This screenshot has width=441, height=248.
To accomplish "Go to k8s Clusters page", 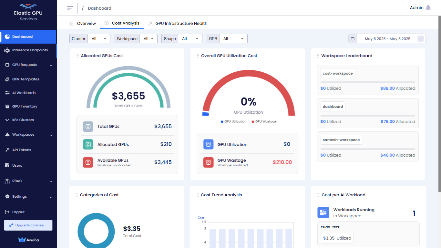I will point(23,120).
